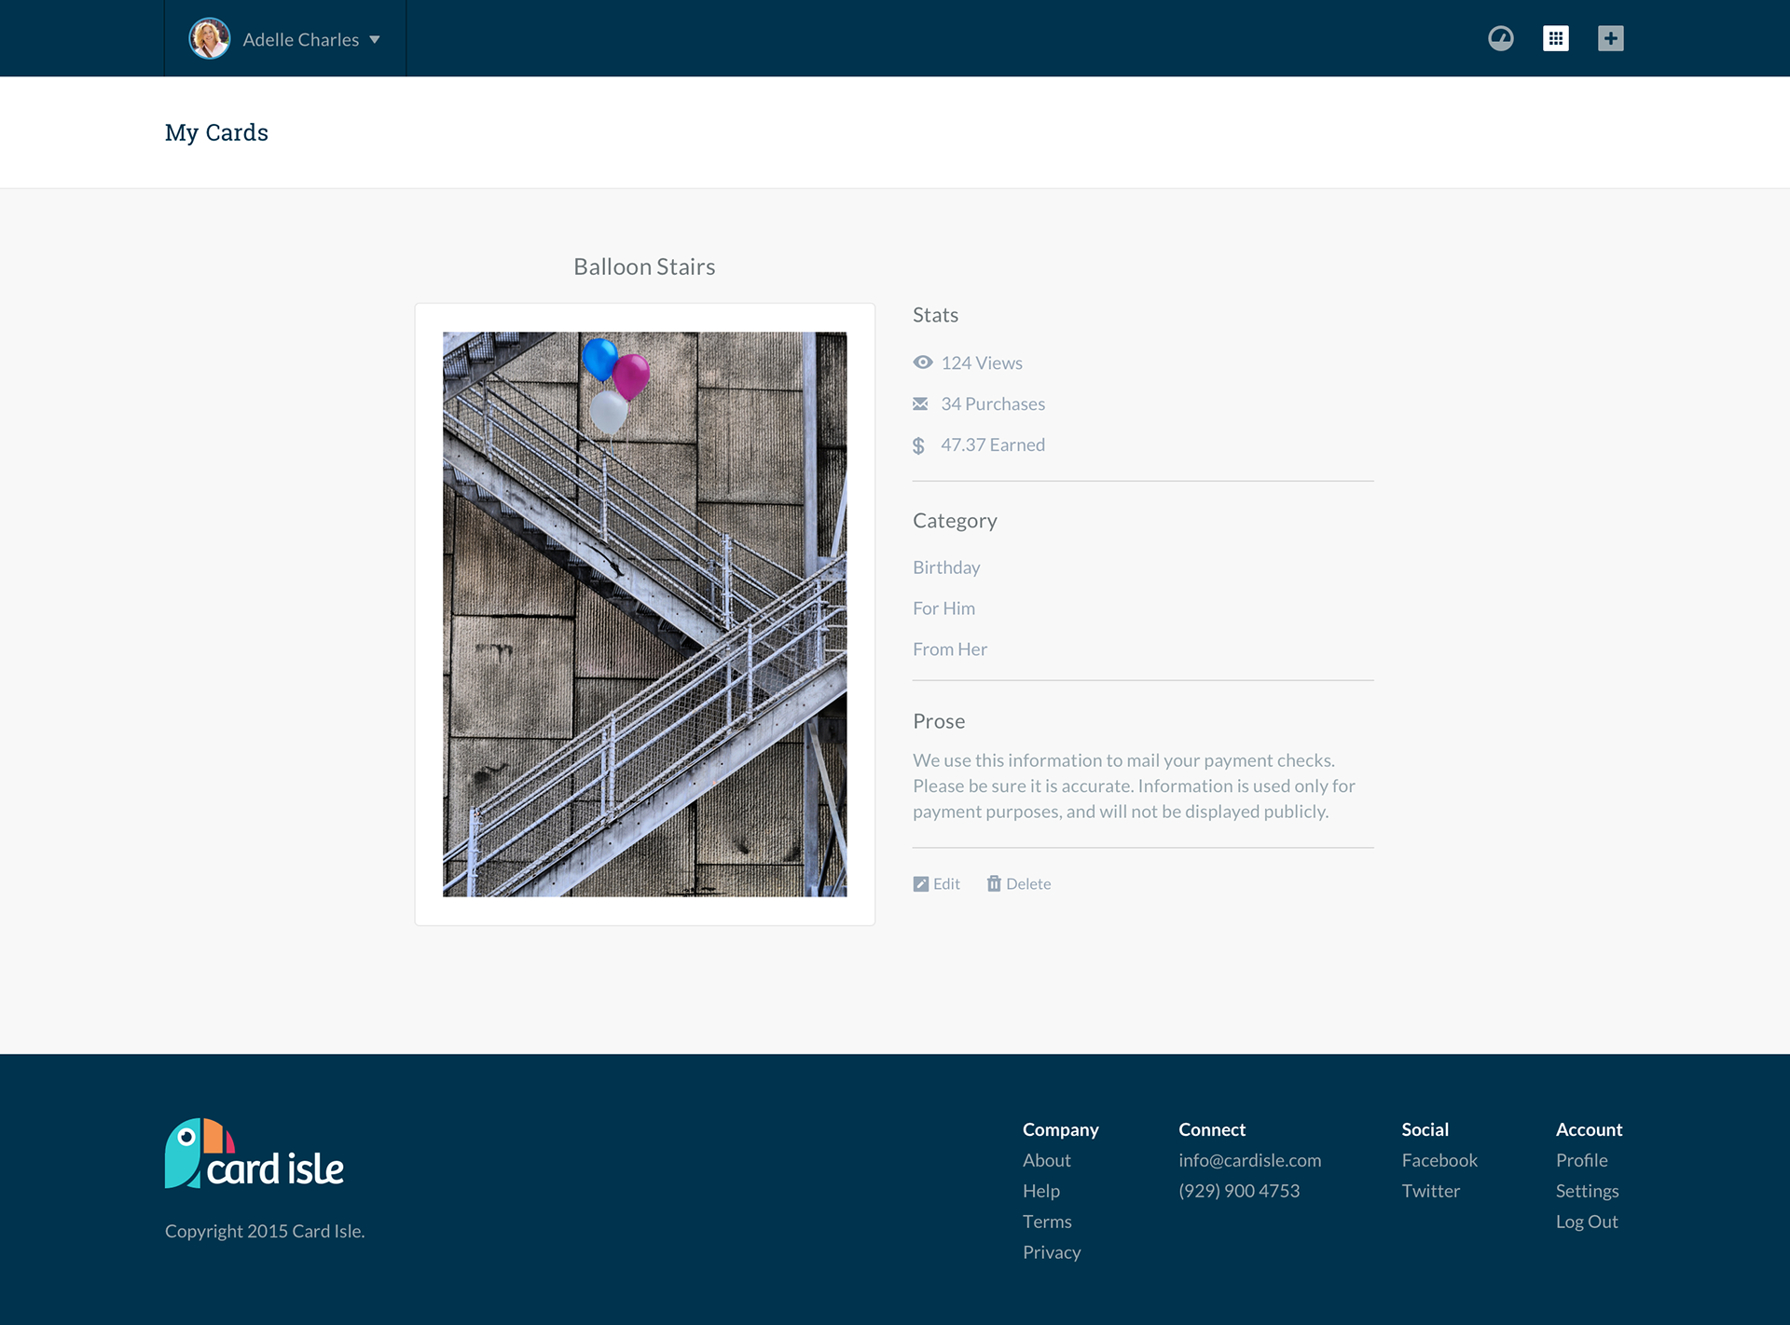
Task: Open the dashboard gauge icon in header
Action: tap(1500, 38)
